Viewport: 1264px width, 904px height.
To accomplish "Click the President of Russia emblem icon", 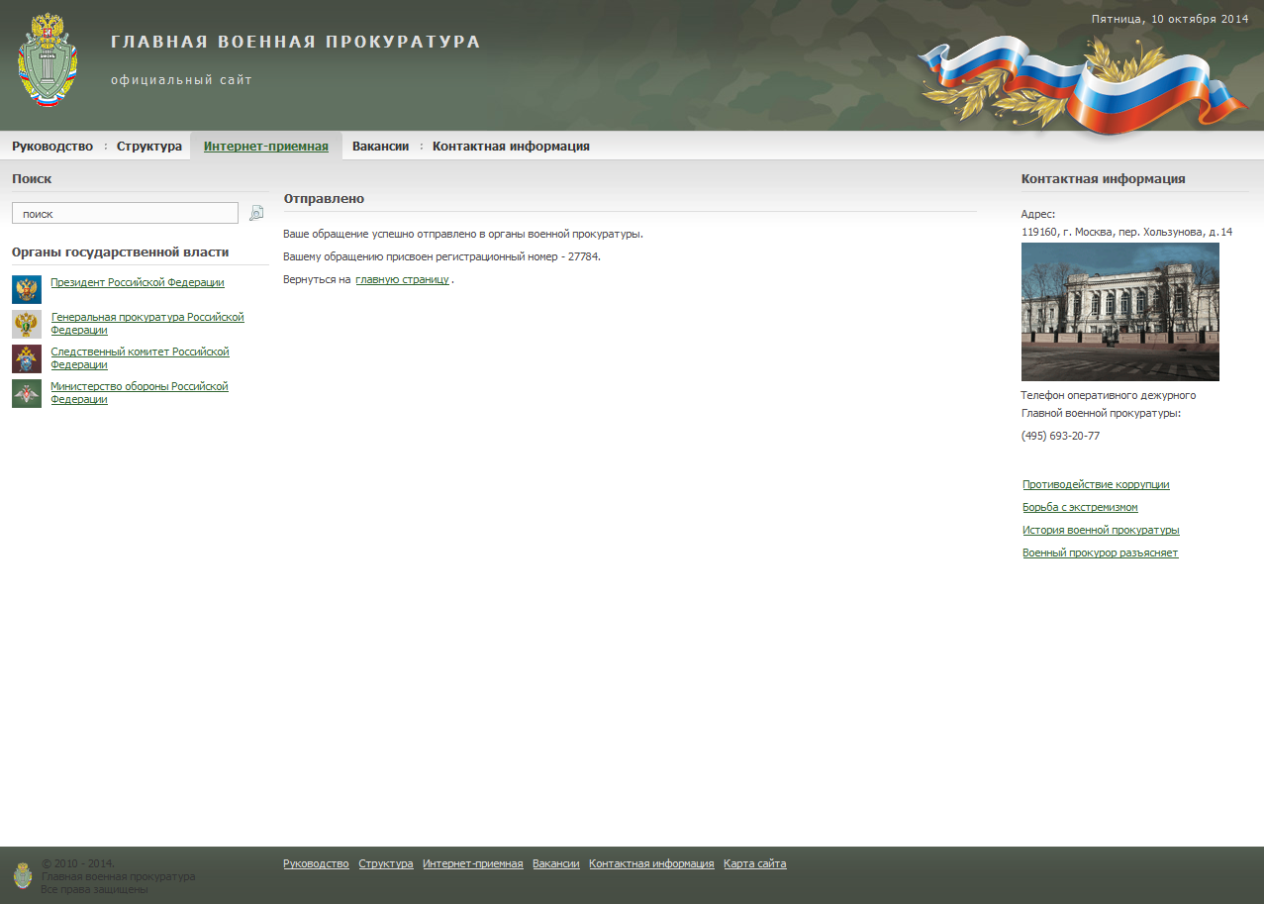I will pyautogui.click(x=27, y=289).
